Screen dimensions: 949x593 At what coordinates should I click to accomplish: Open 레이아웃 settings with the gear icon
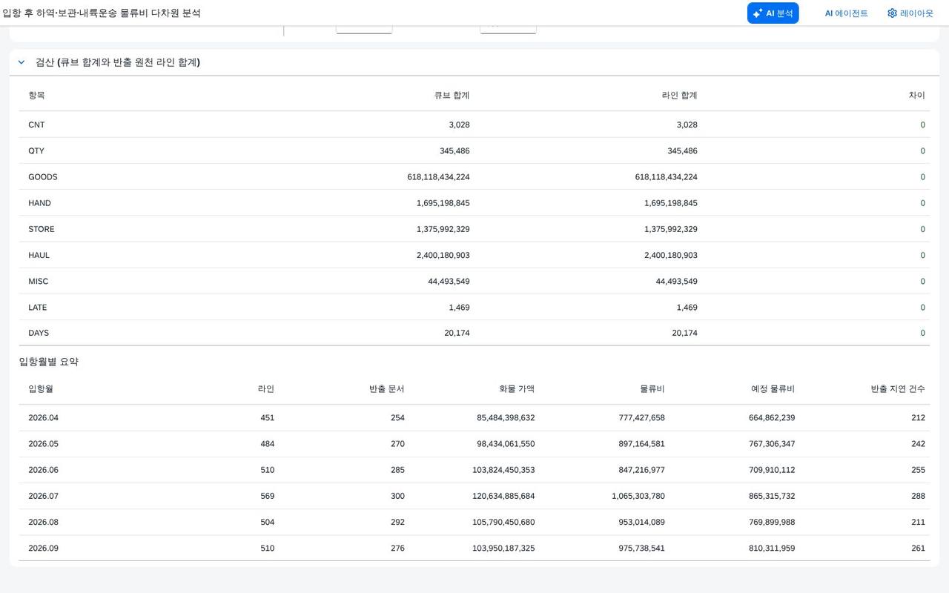tap(910, 13)
